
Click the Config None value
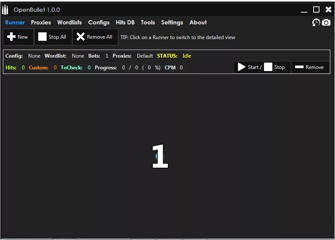point(34,56)
